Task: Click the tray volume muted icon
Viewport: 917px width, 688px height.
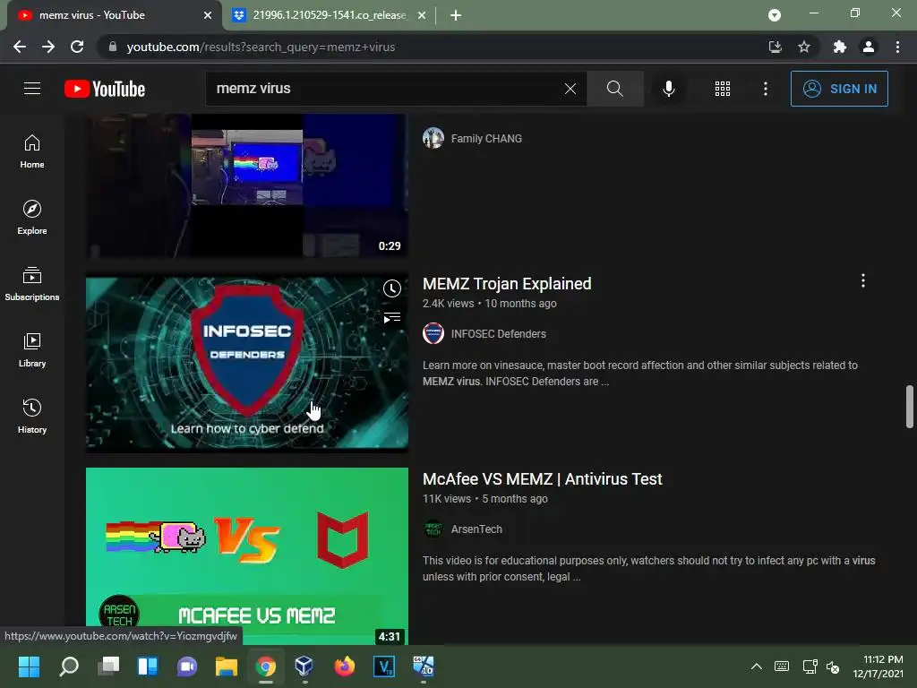Action: click(x=833, y=666)
